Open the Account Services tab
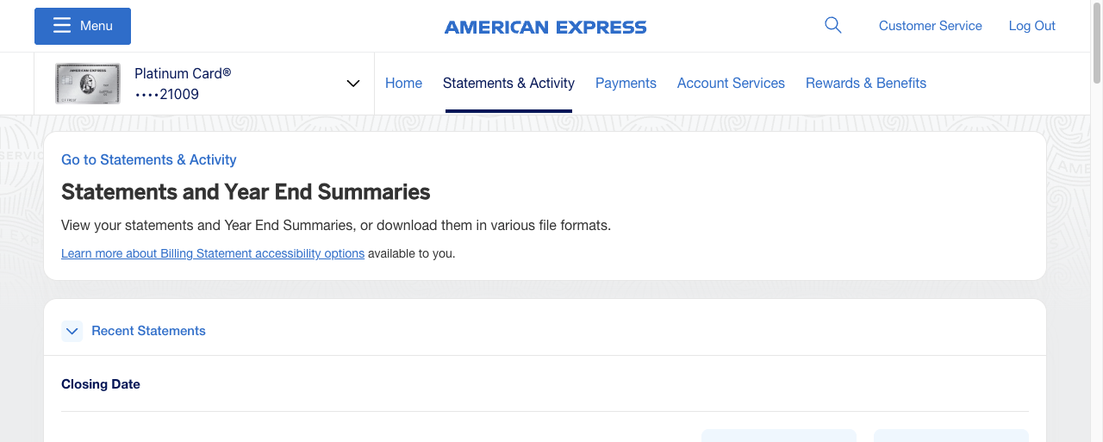1103x442 pixels. pyautogui.click(x=731, y=84)
